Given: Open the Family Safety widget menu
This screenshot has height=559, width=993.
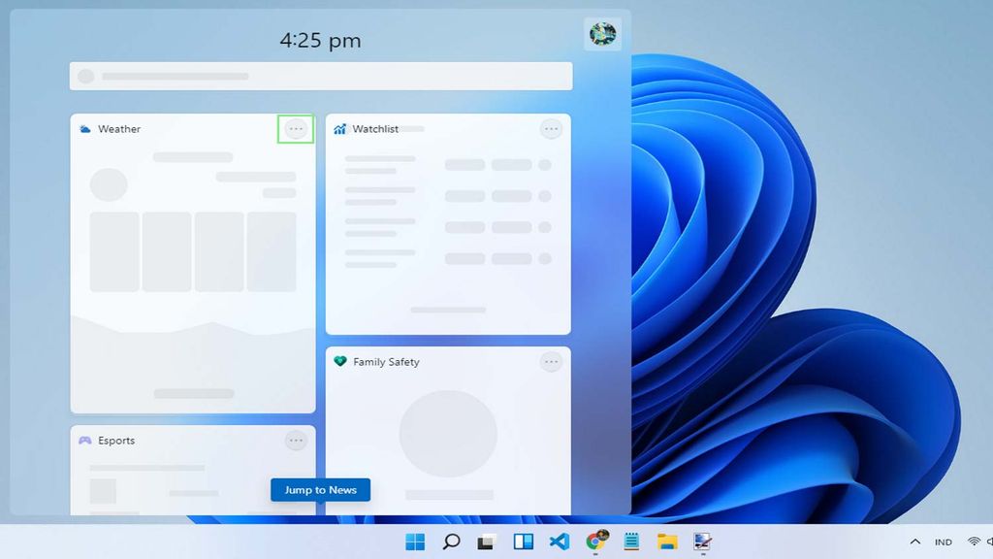Looking at the screenshot, I should pyautogui.click(x=551, y=361).
